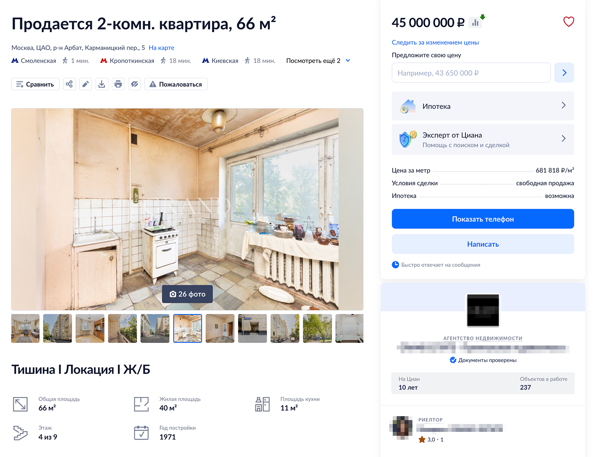
Task: Report the listing via Пожаловаться
Action: [176, 84]
